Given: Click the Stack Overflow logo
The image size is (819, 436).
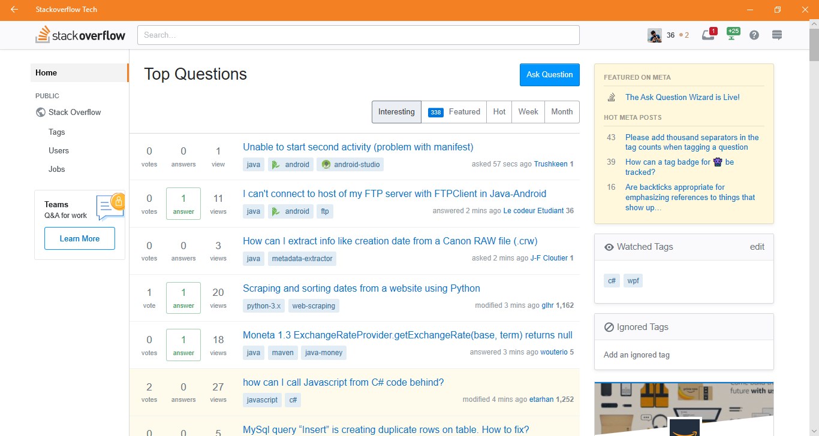Looking at the screenshot, I should (x=80, y=35).
